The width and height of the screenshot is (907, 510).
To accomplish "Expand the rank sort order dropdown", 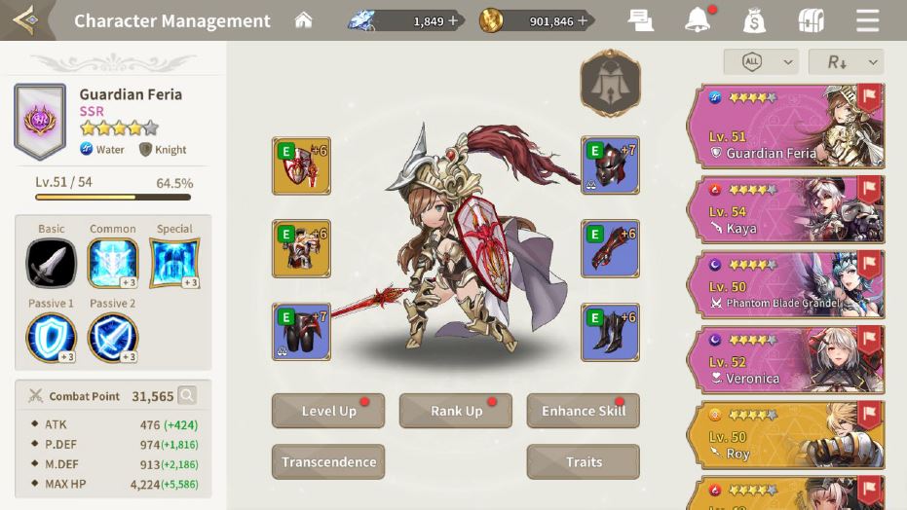I will tap(847, 61).
